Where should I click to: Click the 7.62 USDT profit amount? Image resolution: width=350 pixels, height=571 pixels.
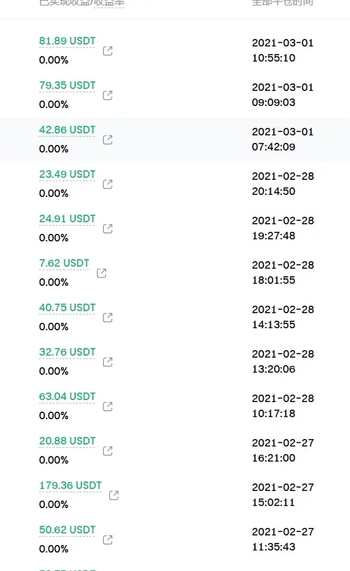64,263
